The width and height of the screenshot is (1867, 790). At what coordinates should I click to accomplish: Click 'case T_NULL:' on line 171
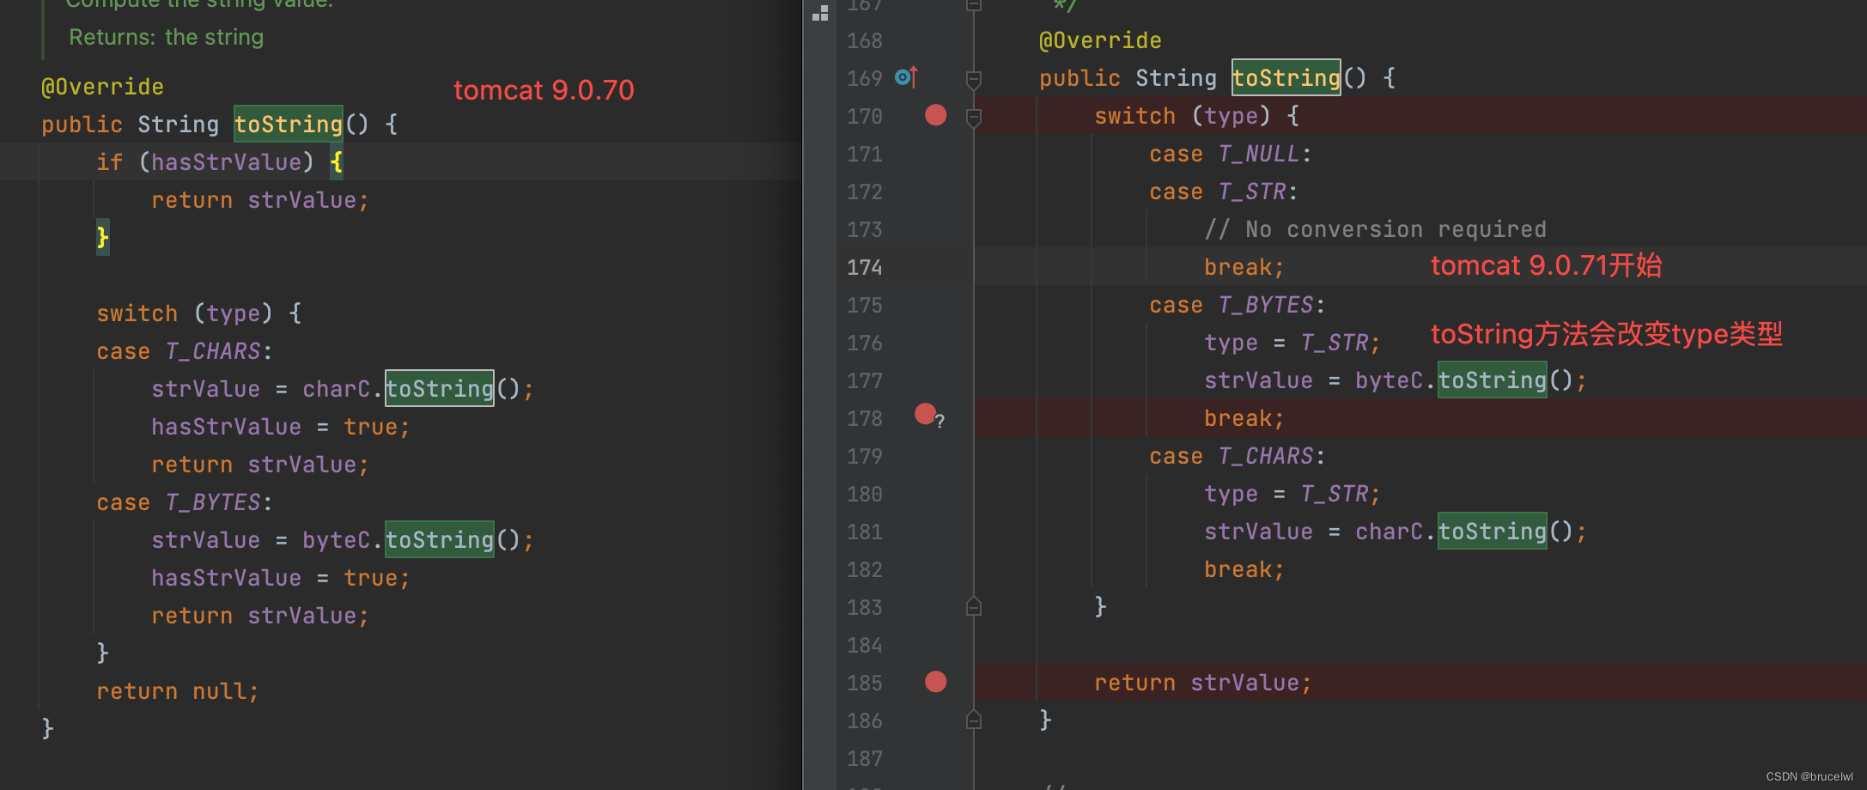coord(1231,154)
